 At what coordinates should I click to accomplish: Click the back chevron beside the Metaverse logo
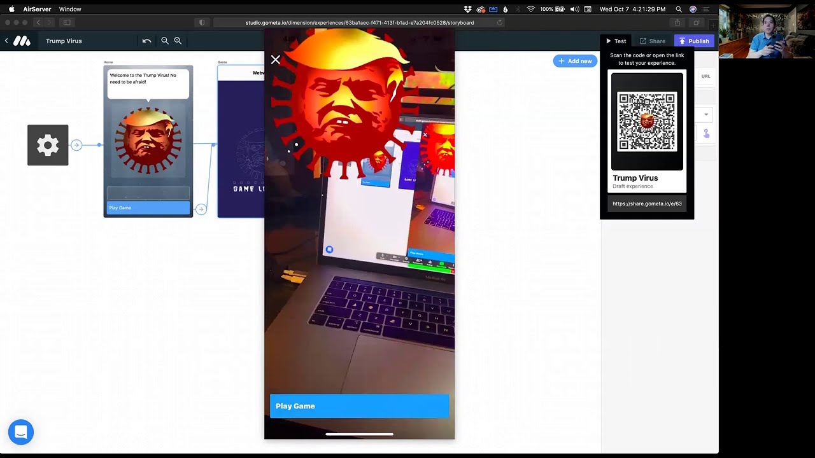click(x=6, y=41)
